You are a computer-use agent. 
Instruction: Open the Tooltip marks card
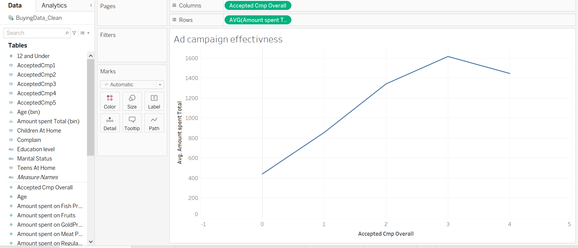[x=132, y=123]
